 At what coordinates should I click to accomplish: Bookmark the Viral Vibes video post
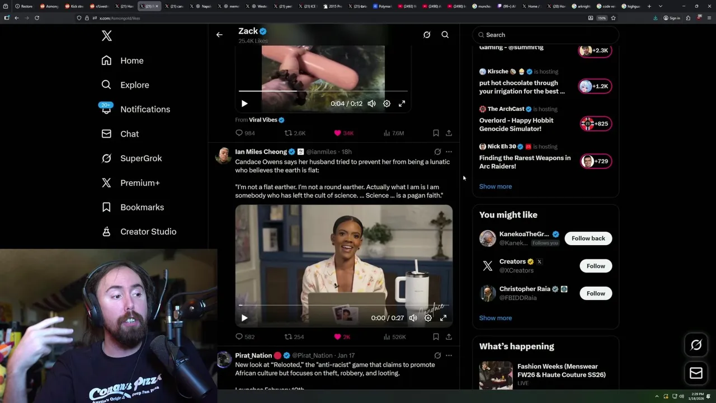coord(436,133)
